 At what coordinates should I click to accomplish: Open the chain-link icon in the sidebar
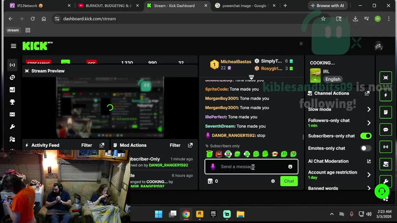(x=12, y=77)
